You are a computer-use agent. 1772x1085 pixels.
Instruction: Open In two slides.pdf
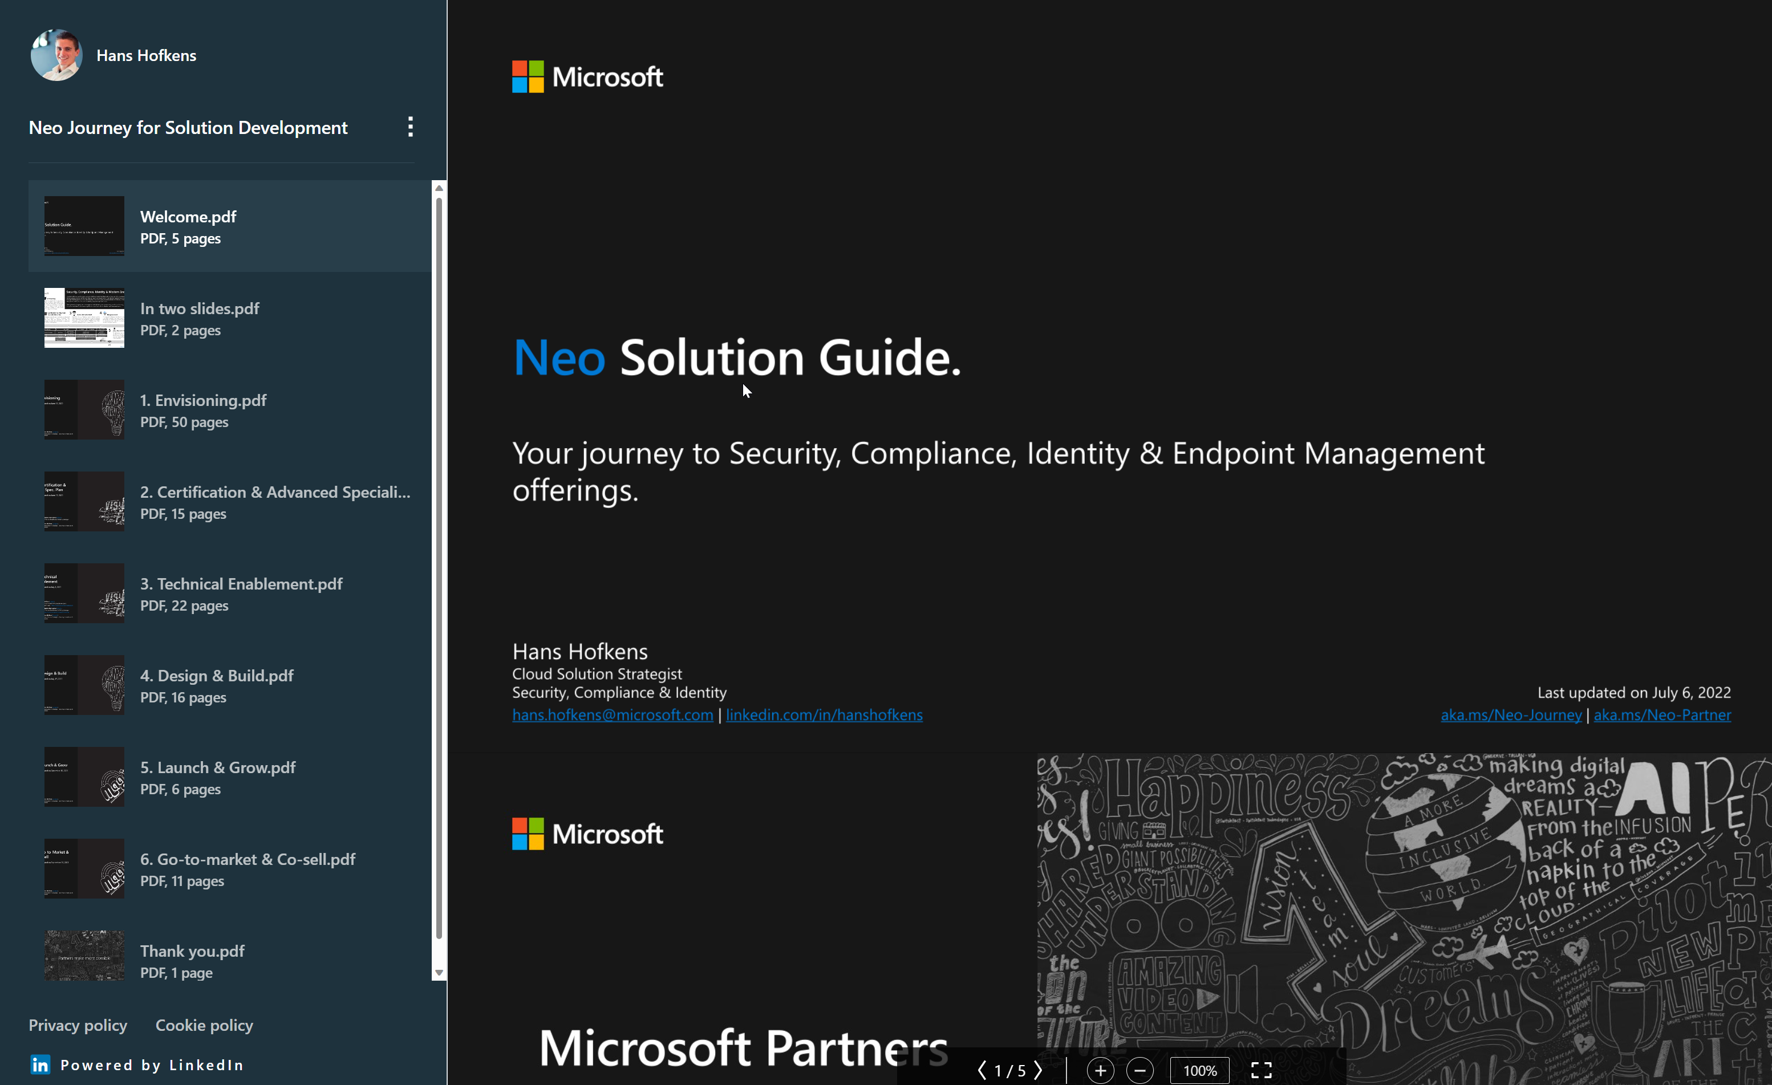click(x=229, y=319)
